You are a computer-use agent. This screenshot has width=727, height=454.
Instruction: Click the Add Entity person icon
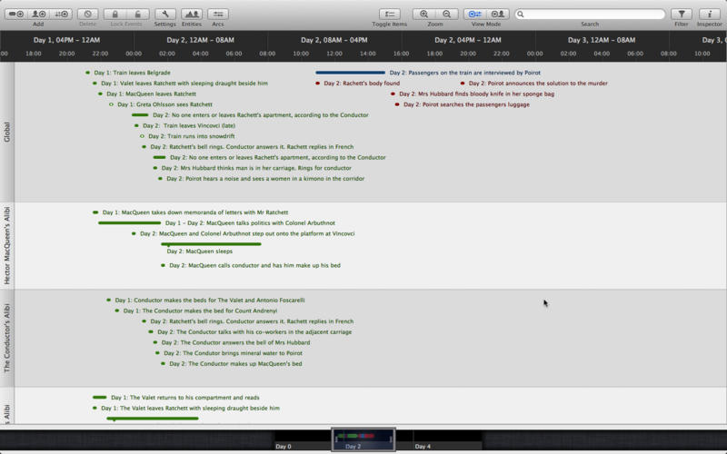(39, 14)
